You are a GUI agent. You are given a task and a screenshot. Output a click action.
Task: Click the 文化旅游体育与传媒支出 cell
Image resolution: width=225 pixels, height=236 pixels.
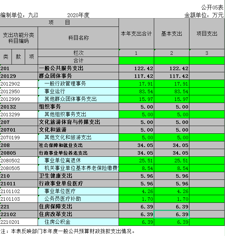[x=78, y=122]
